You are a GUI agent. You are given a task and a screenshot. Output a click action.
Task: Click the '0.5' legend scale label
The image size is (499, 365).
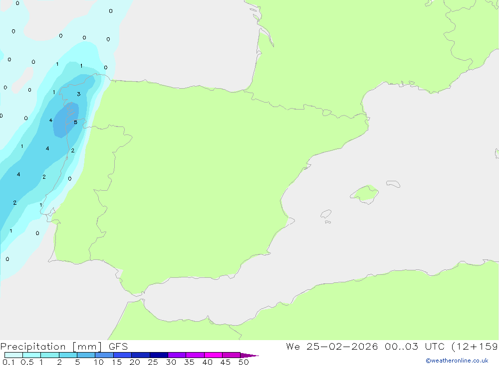pyautogui.click(x=27, y=362)
